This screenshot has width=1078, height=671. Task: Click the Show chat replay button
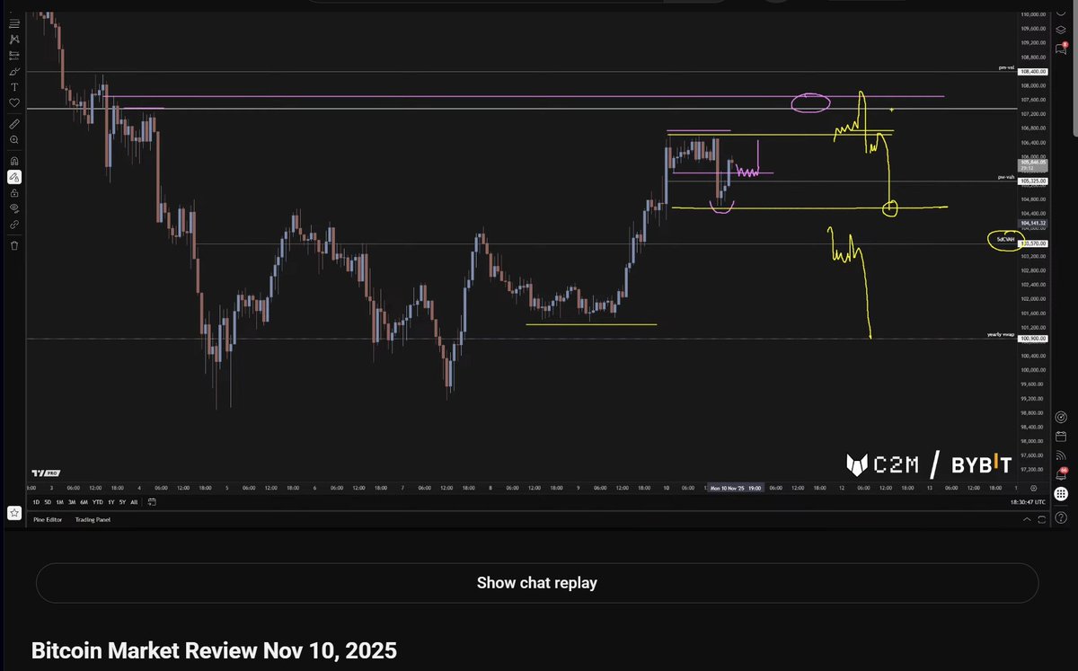tap(536, 582)
